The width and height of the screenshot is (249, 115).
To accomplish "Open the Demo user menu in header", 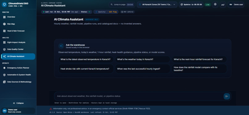I will (x=236, y=5).
